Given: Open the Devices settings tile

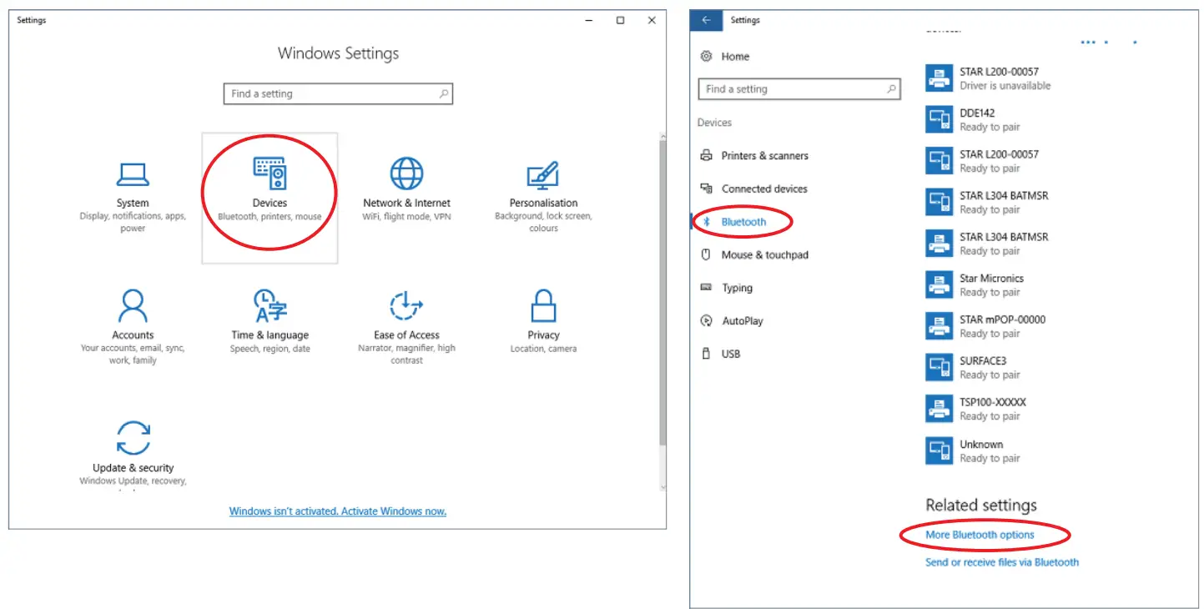Looking at the screenshot, I should pos(270,192).
